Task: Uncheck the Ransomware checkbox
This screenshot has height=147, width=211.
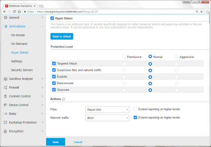Action: [54, 83]
